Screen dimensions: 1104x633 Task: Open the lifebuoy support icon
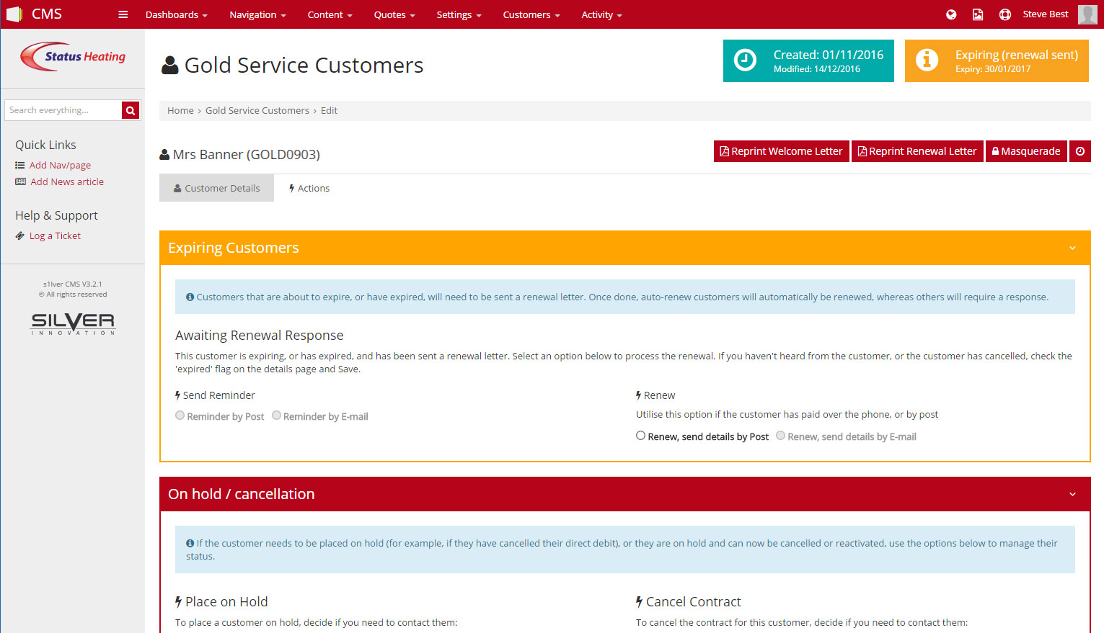point(1005,14)
